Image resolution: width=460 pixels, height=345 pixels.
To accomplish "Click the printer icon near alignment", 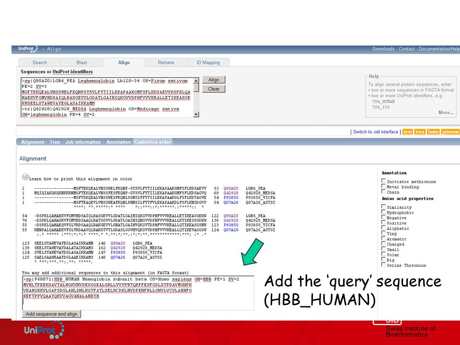I will [x=25, y=177].
